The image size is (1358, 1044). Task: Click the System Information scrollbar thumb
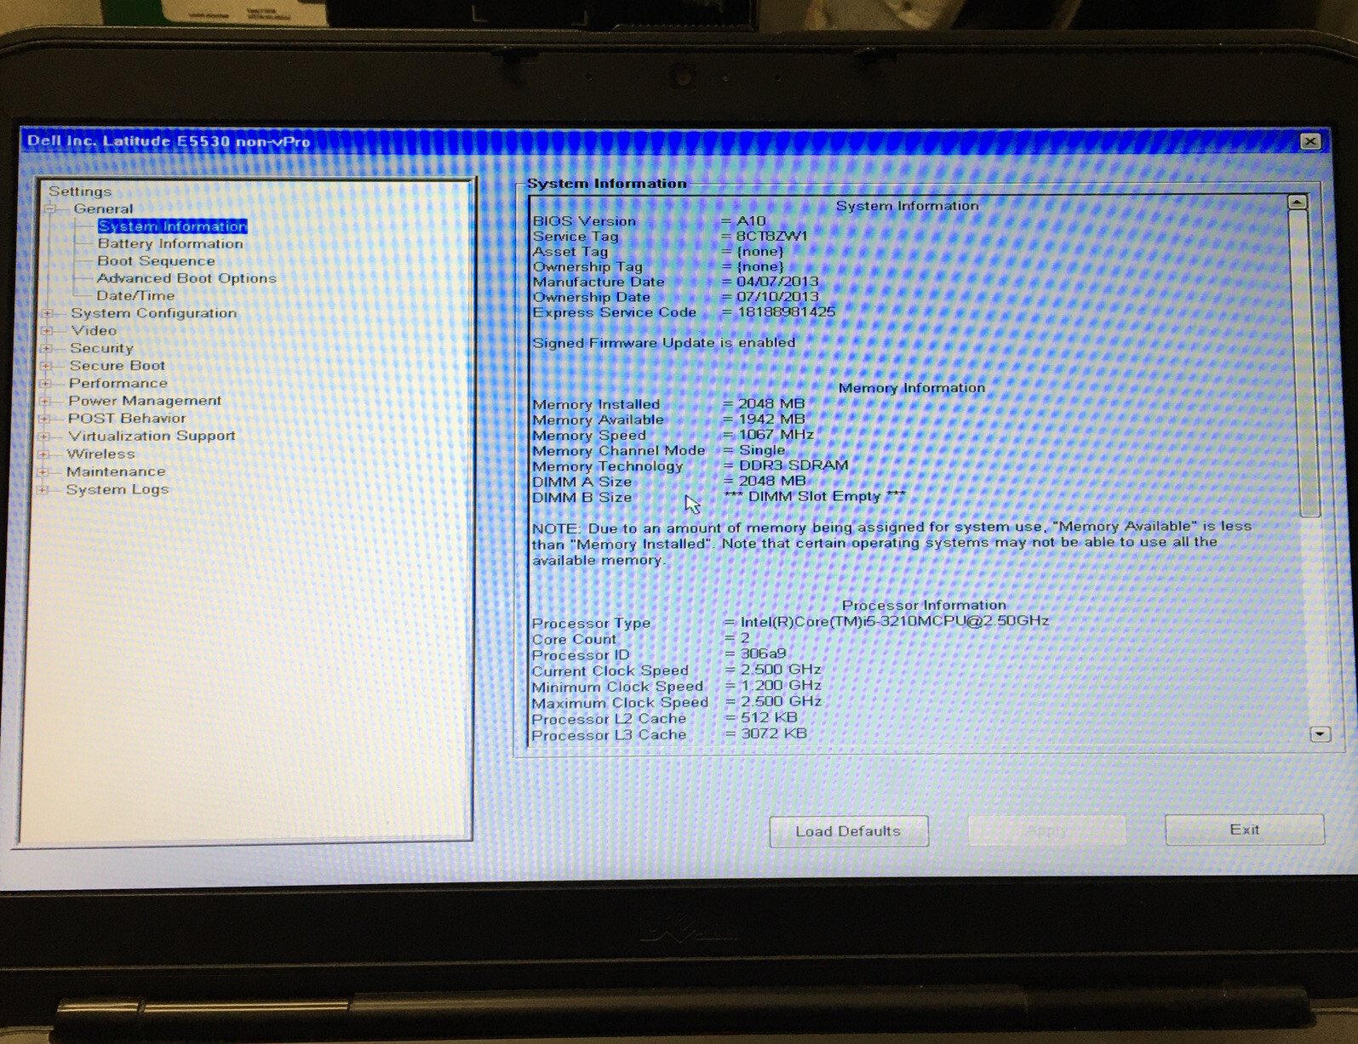(1304, 363)
